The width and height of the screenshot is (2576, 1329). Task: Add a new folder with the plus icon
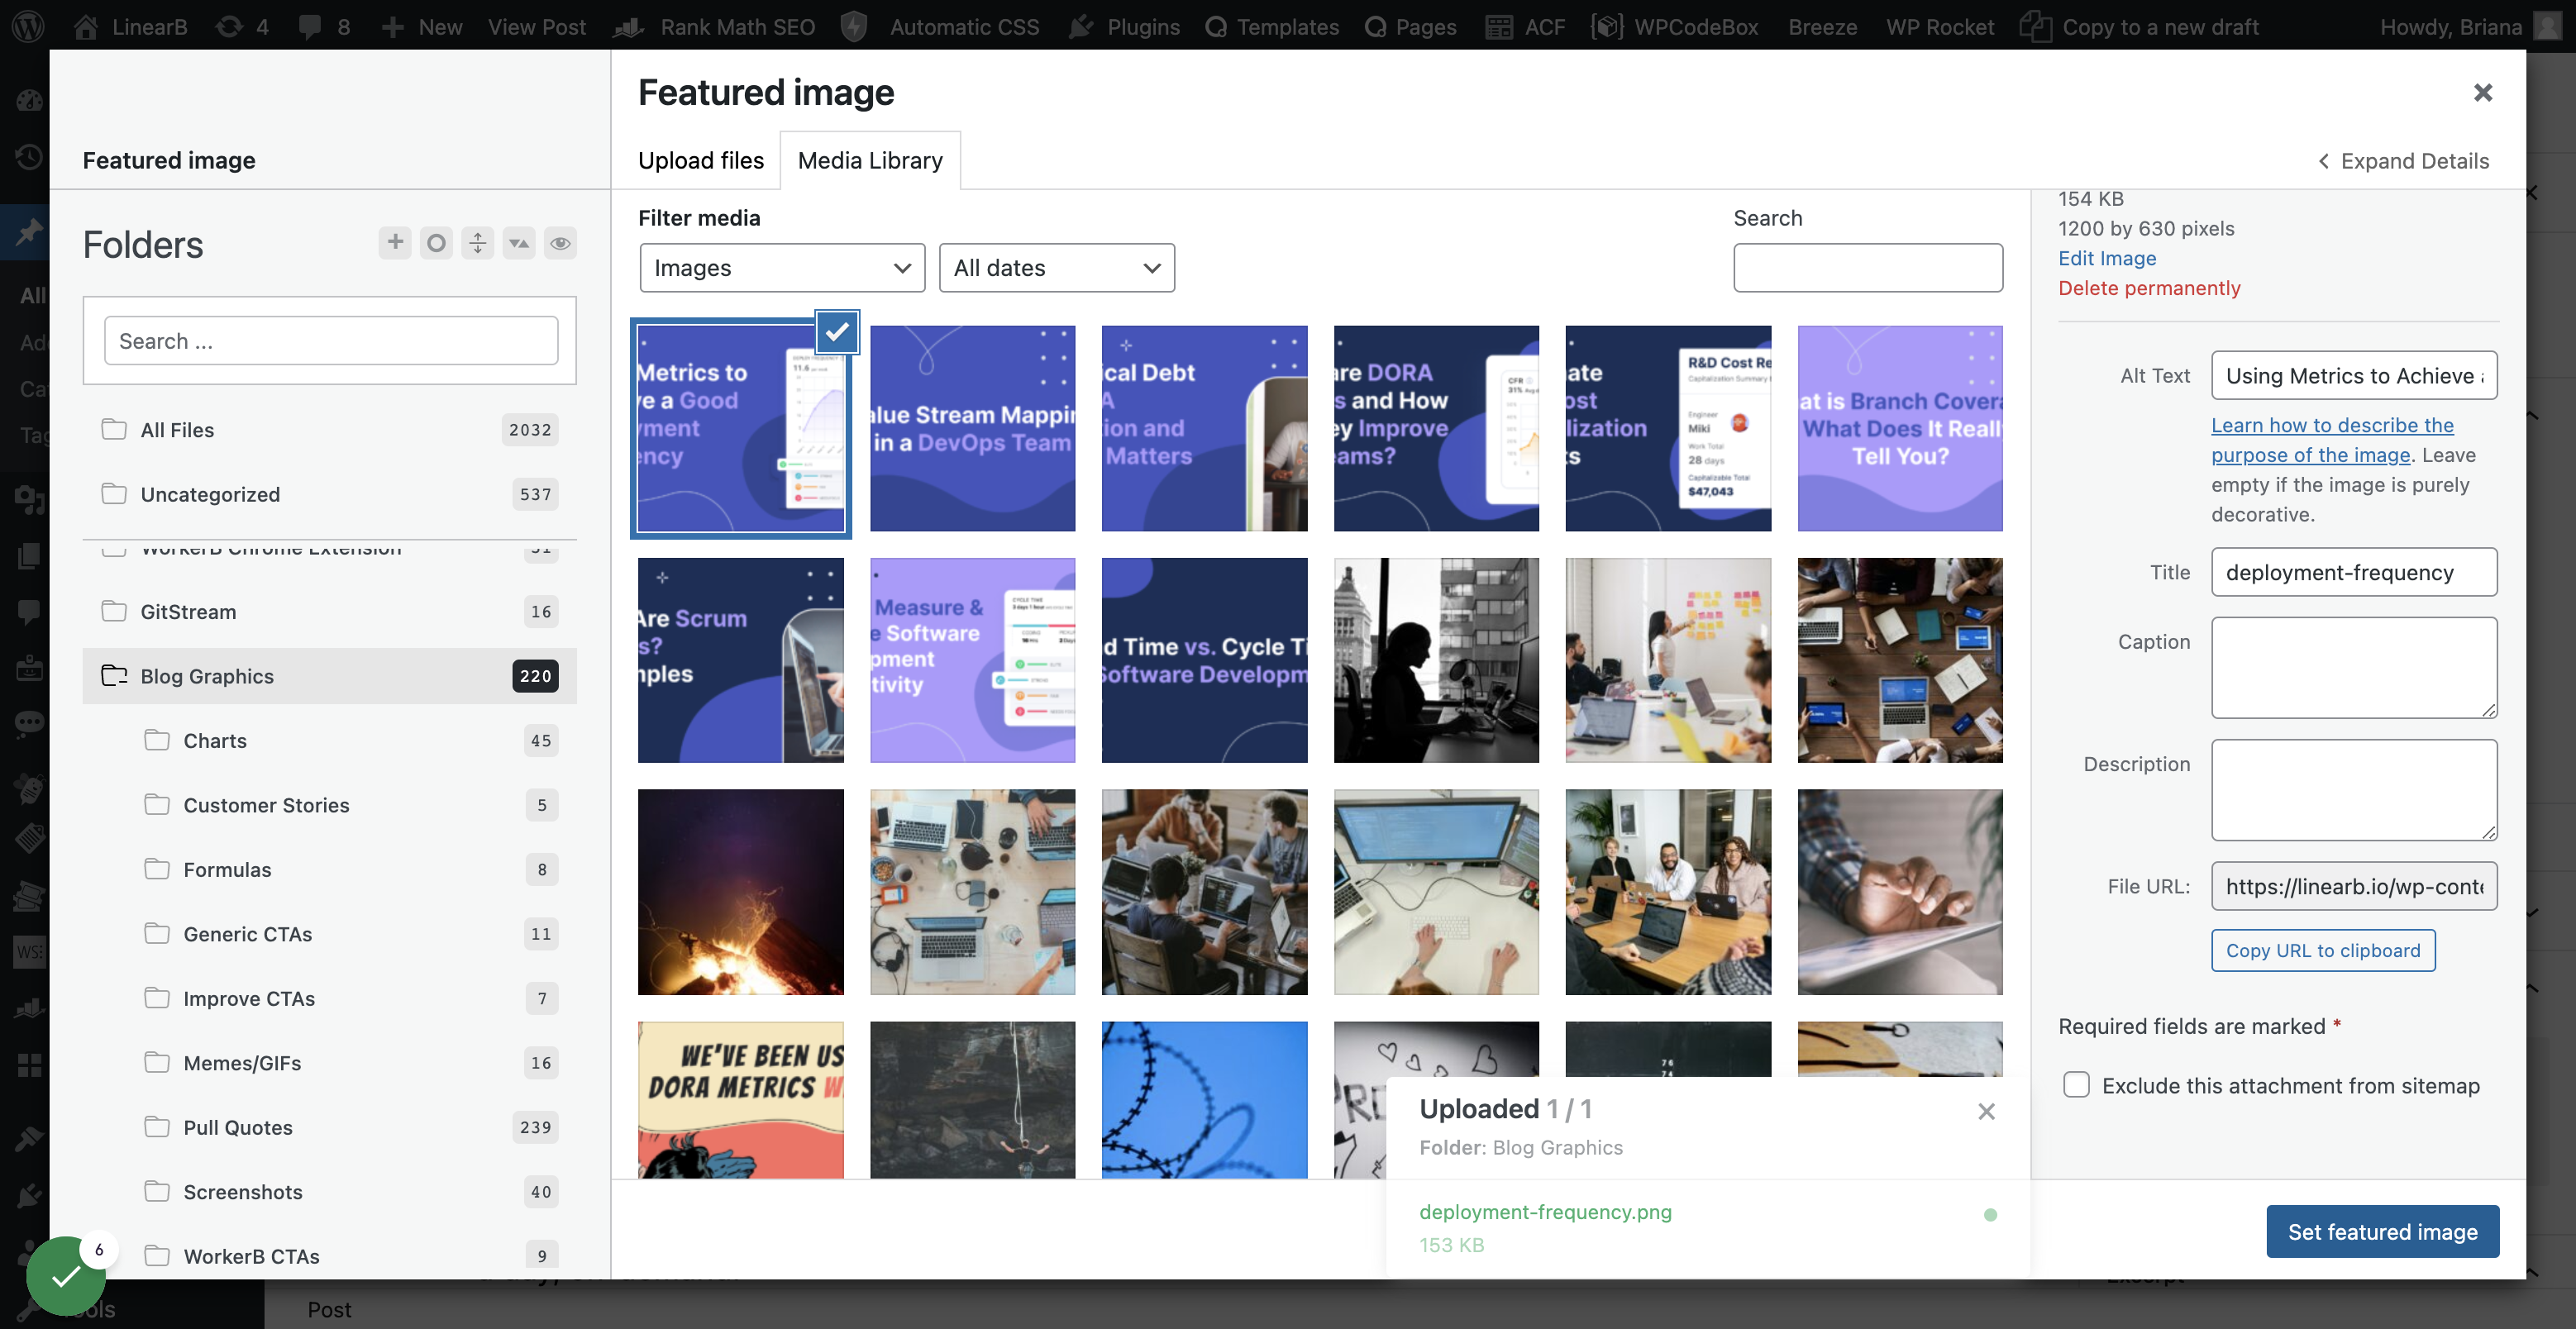(395, 242)
